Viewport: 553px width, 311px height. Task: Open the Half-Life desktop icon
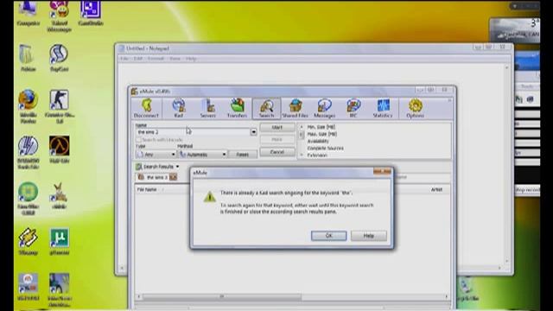pyautogui.click(x=59, y=149)
